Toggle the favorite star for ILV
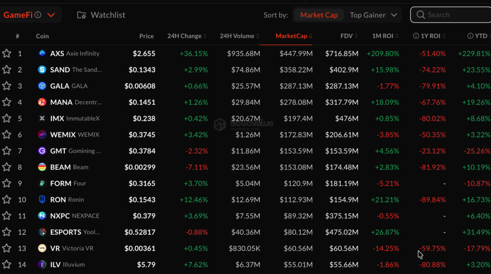The width and height of the screenshot is (491, 274). [x=7, y=264]
